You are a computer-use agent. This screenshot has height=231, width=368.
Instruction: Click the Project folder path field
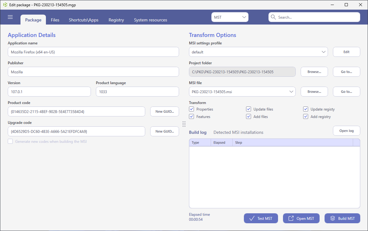point(242,72)
